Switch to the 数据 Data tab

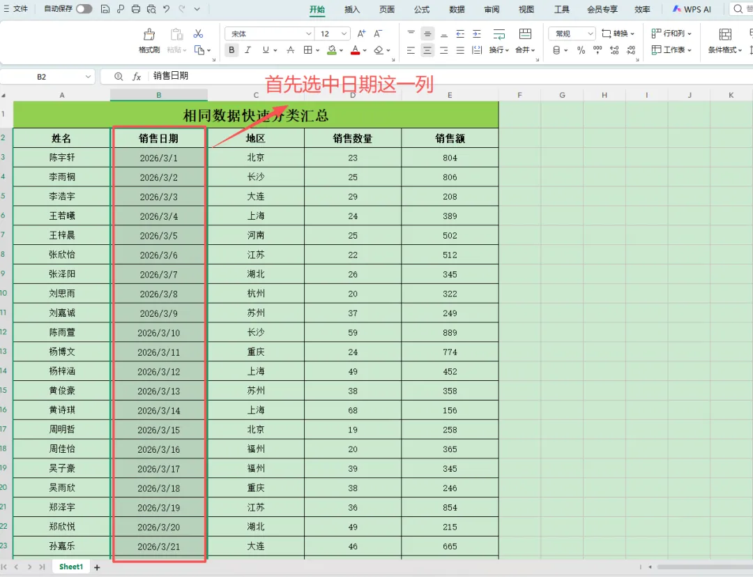pyautogui.click(x=457, y=9)
